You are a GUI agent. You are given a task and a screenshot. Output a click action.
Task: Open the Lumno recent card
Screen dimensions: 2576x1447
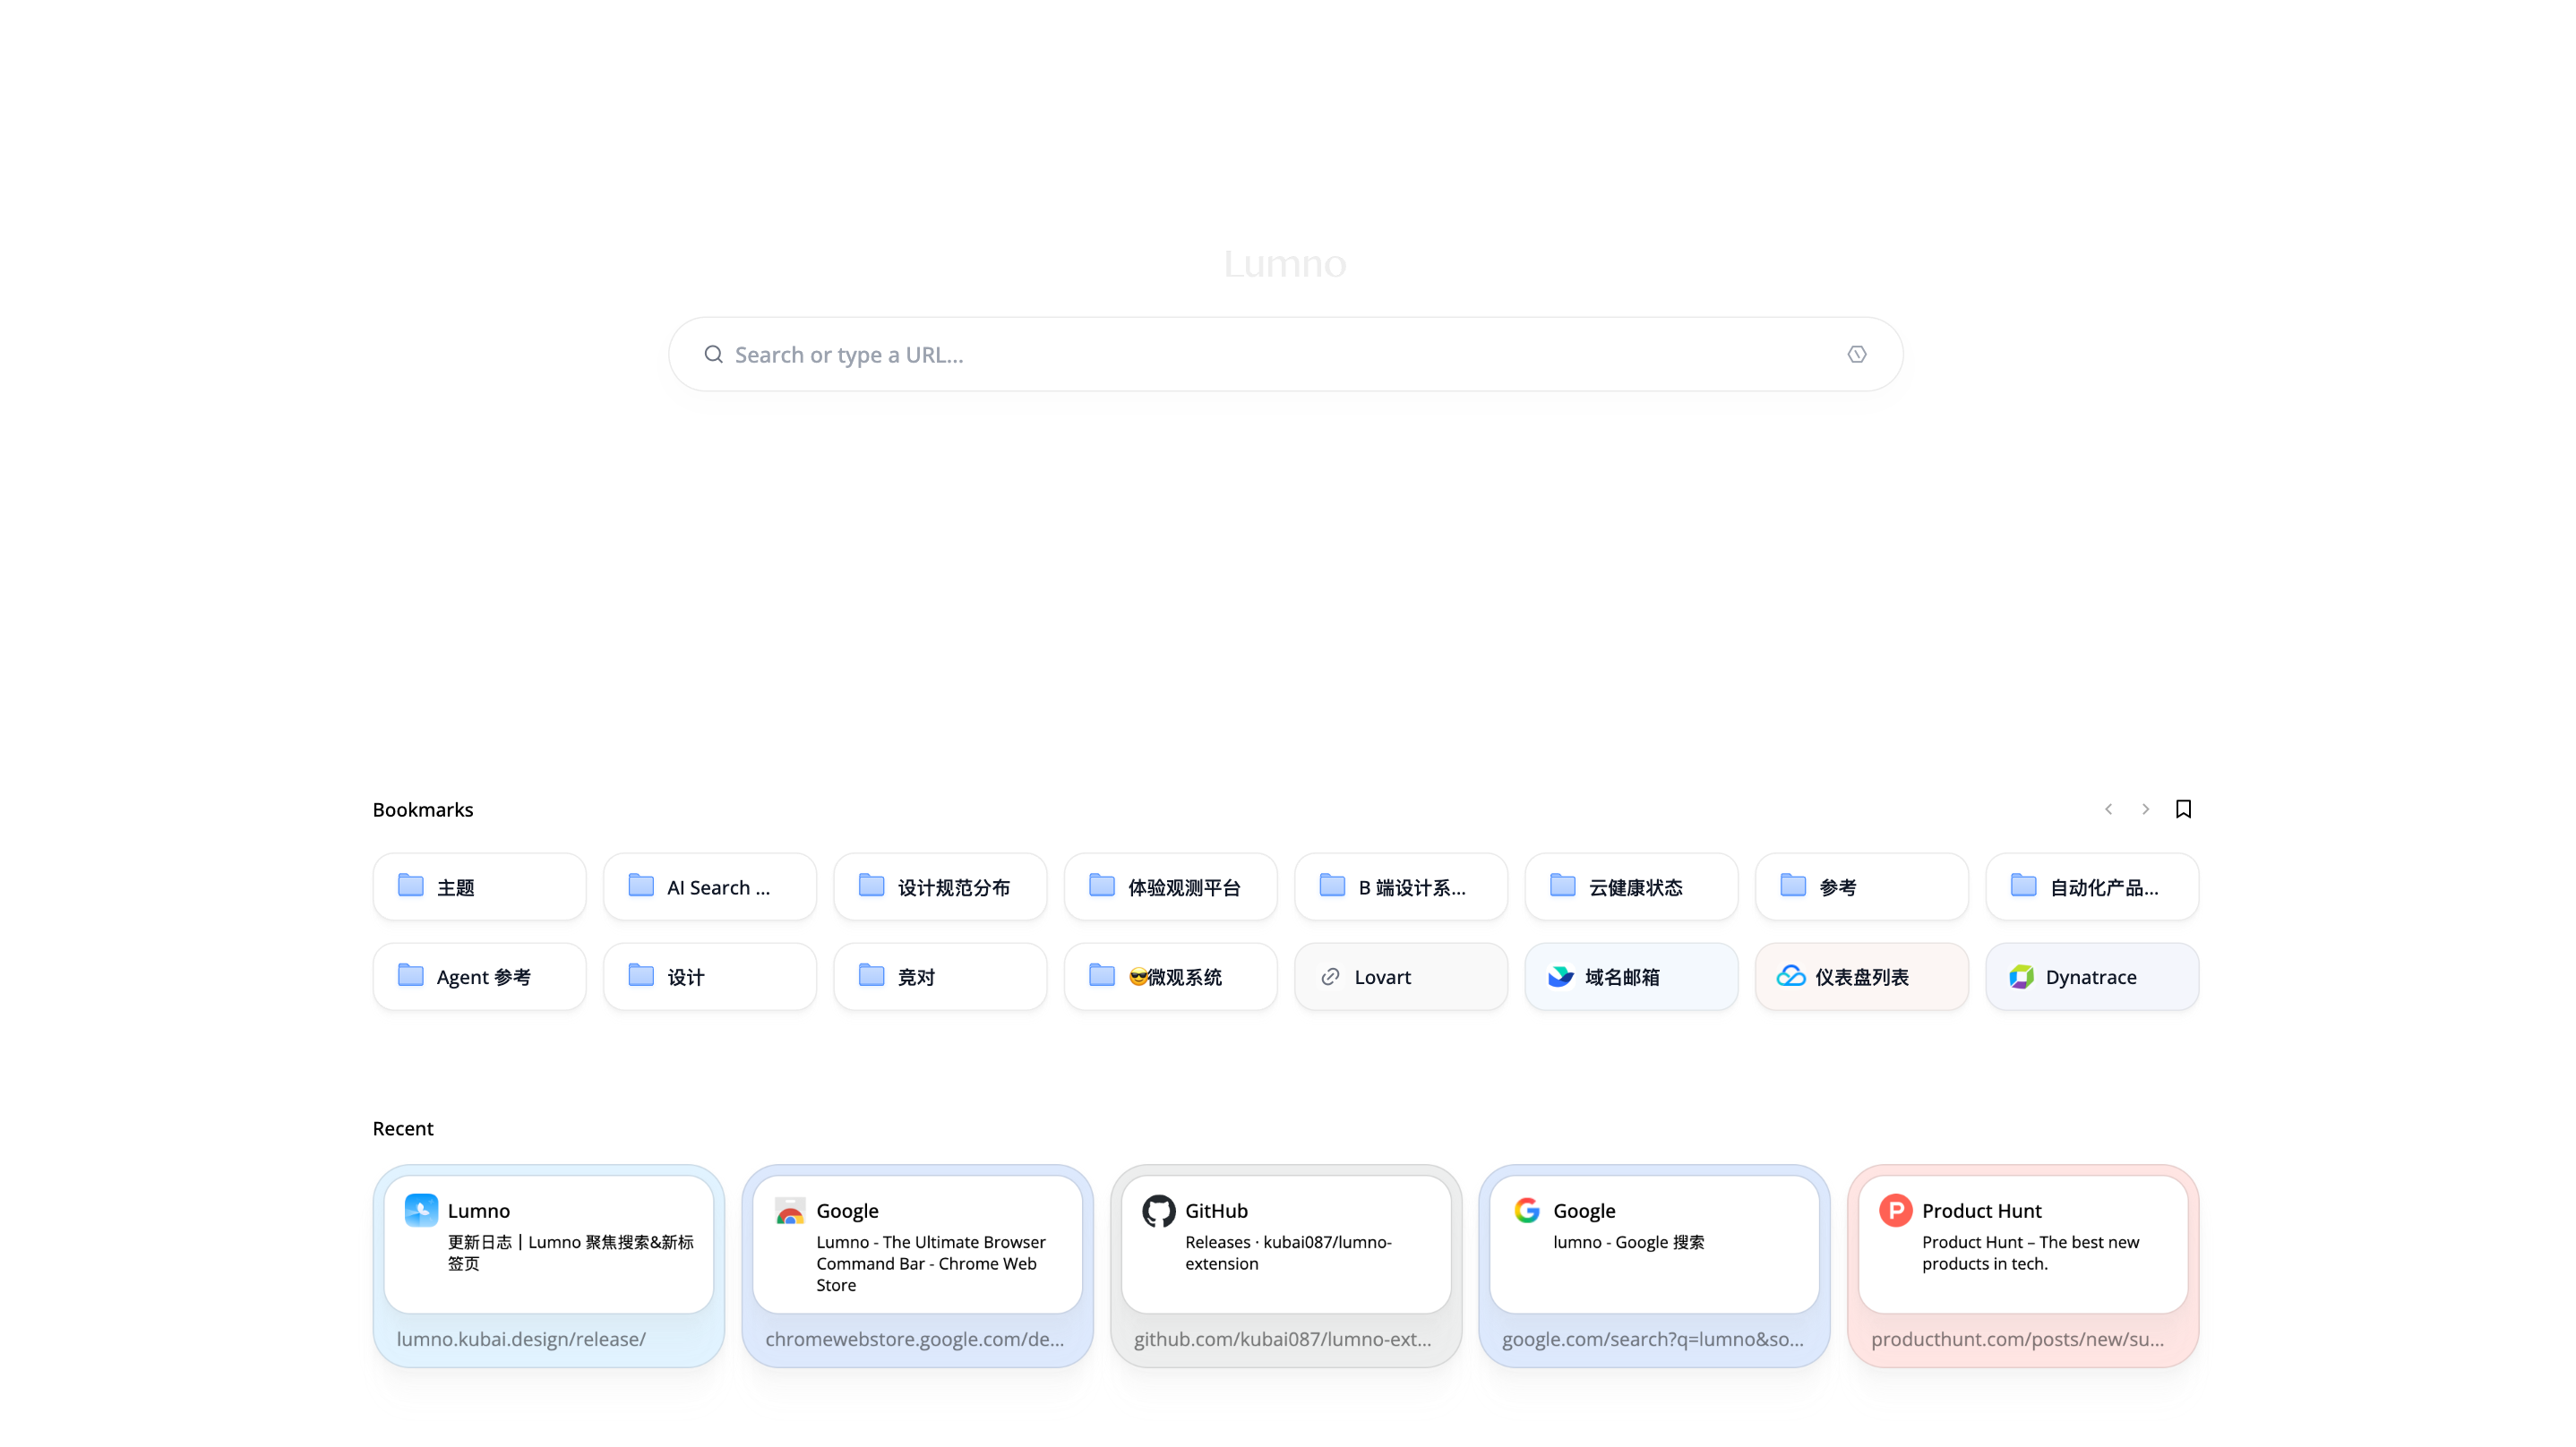[x=549, y=1266]
